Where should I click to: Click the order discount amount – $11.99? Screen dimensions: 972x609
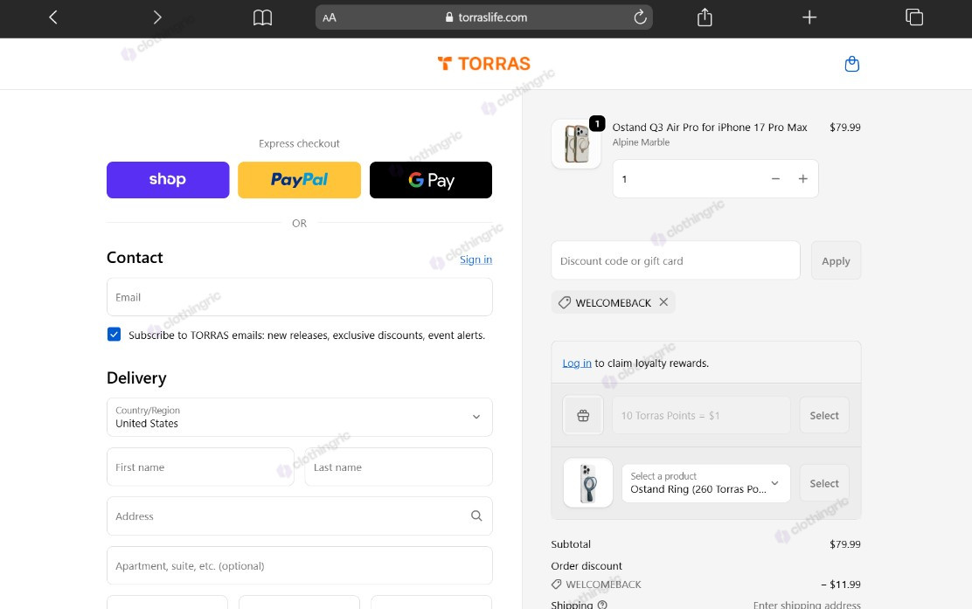pyautogui.click(x=841, y=585)
